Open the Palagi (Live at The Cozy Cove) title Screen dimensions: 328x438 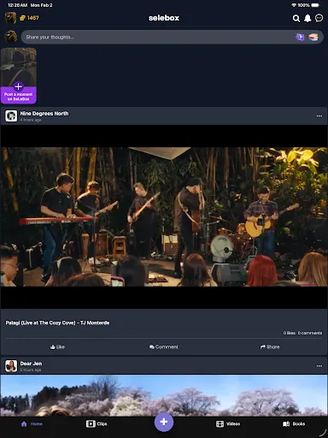[57, 323]
